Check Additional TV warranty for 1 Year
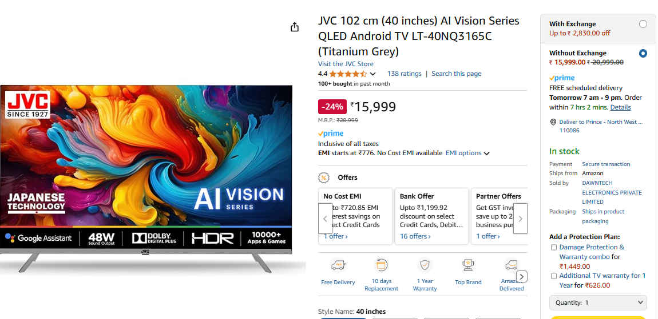658x319 pixels. click(x=553, y=276)
